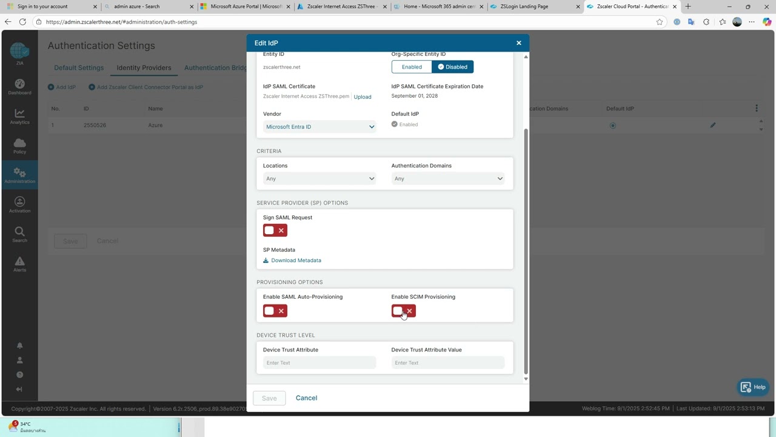Set Org-Specific Entity ID to Disabled
The width and height of the screenshot is (776, 437).
click(x=452, y=67)
